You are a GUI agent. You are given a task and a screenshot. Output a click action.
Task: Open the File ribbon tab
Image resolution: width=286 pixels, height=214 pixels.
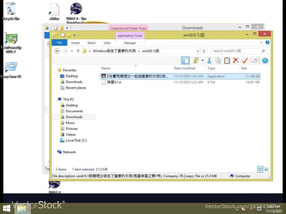[x=59, y=43]
